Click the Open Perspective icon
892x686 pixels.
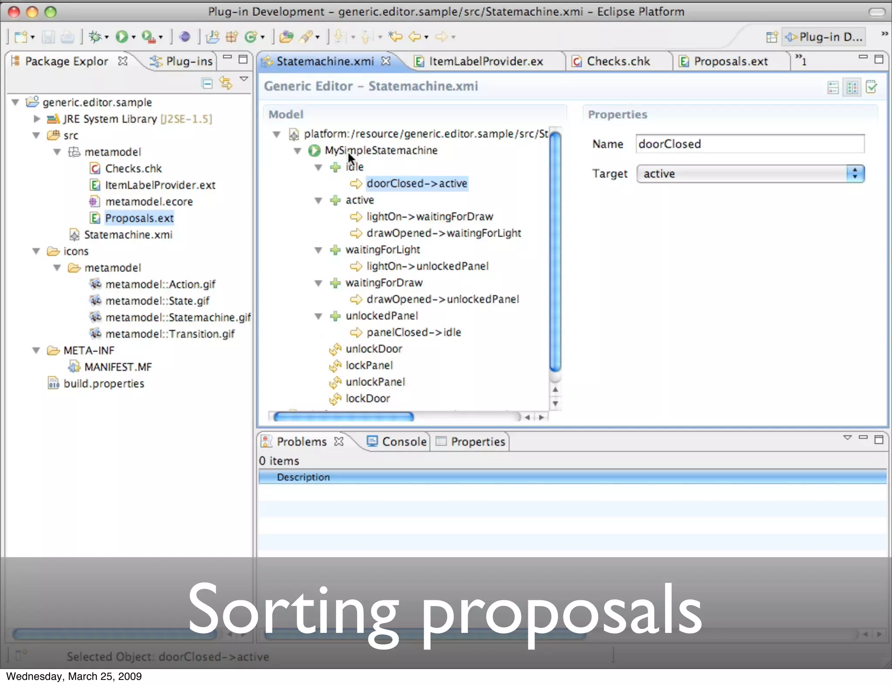tap(771, 37)
